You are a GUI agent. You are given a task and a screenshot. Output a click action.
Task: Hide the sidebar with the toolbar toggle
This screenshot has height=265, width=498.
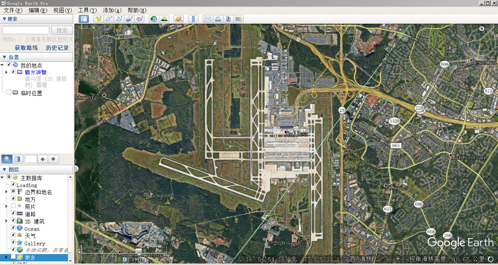pos(84,19)
